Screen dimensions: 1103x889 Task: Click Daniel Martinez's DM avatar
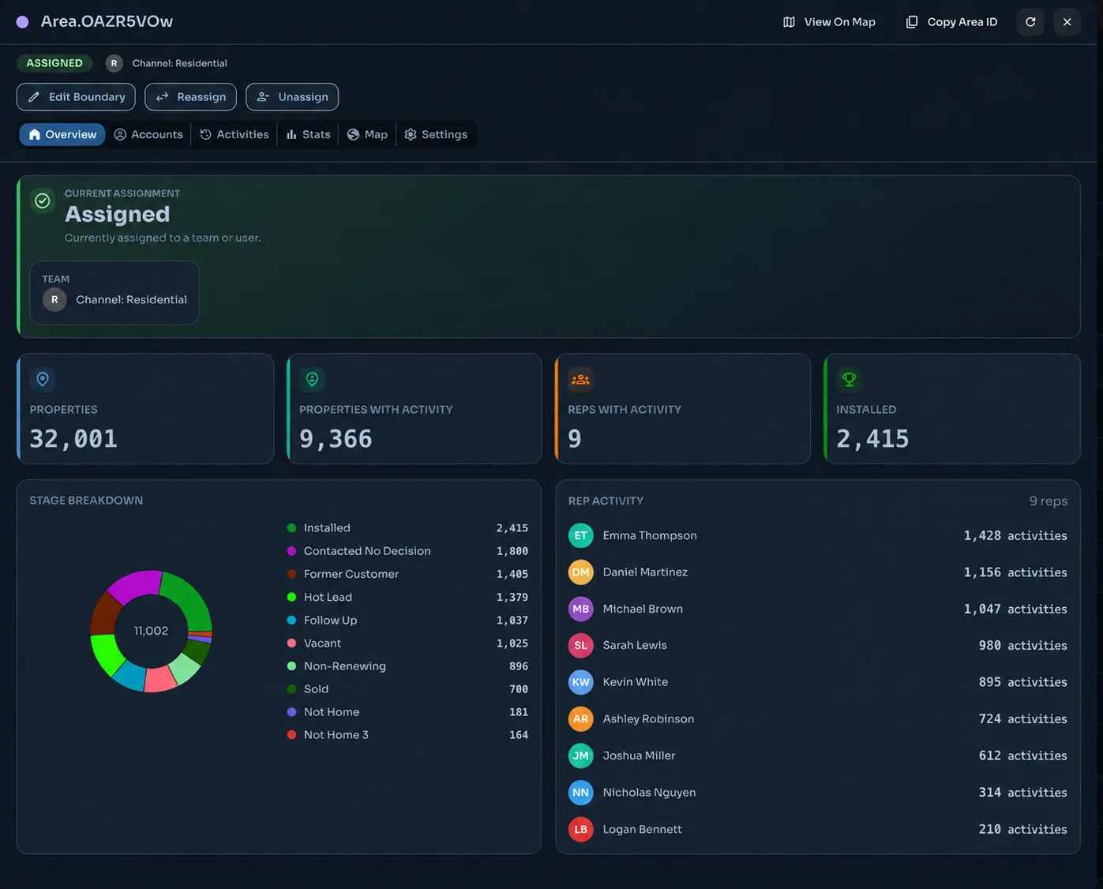pyautogui.click(x=581, y=572)
